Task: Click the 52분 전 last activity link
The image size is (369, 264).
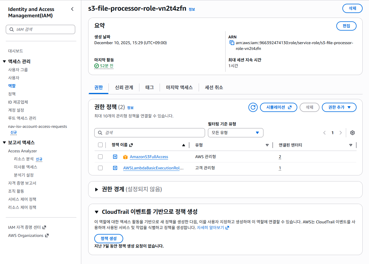Action: (106, 66)
